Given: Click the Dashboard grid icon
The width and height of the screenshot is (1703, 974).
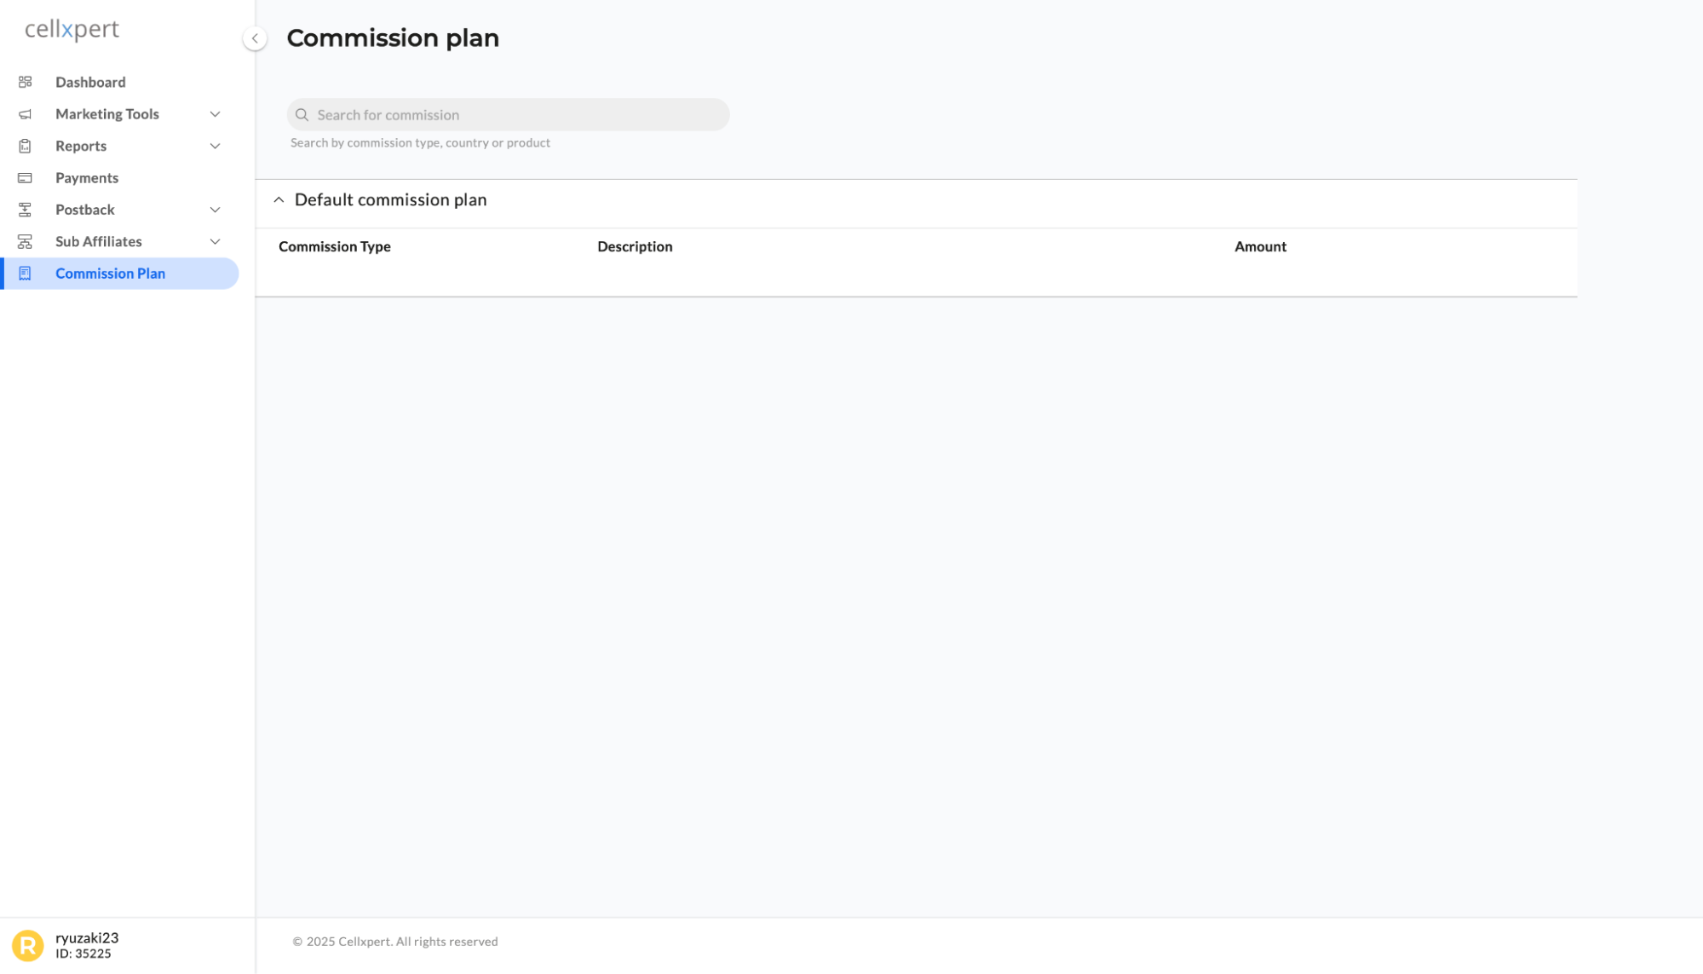Looking at the screenshot, I should pos(26,82).
